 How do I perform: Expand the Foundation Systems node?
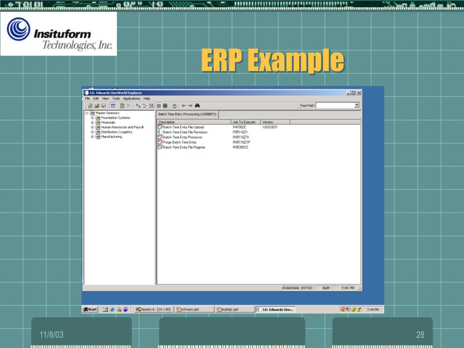[x=92, y=118]
